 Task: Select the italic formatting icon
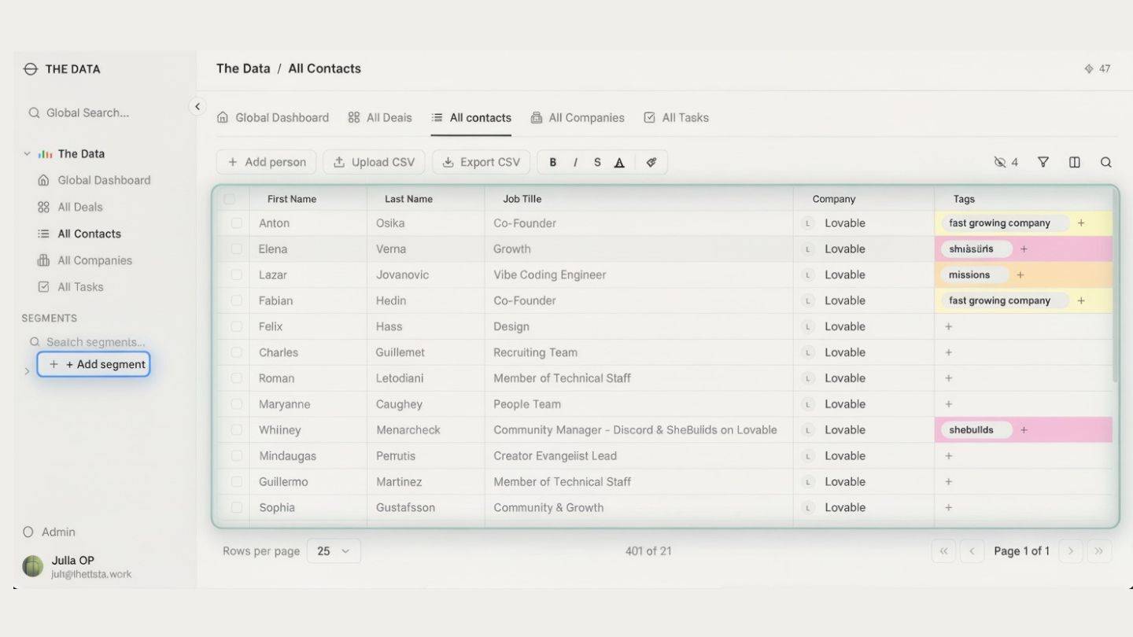(575, 161)
